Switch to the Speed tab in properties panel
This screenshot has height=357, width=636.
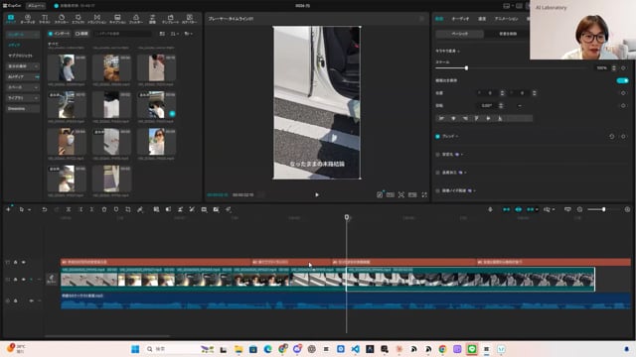click(x=482, y=19)
